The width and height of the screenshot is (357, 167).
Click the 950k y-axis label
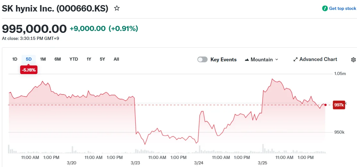point(339,132)
